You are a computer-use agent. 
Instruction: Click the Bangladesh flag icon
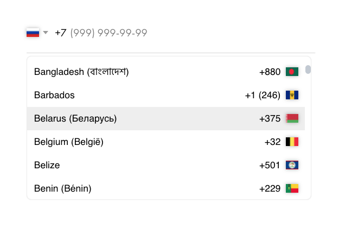pos(292,72)
